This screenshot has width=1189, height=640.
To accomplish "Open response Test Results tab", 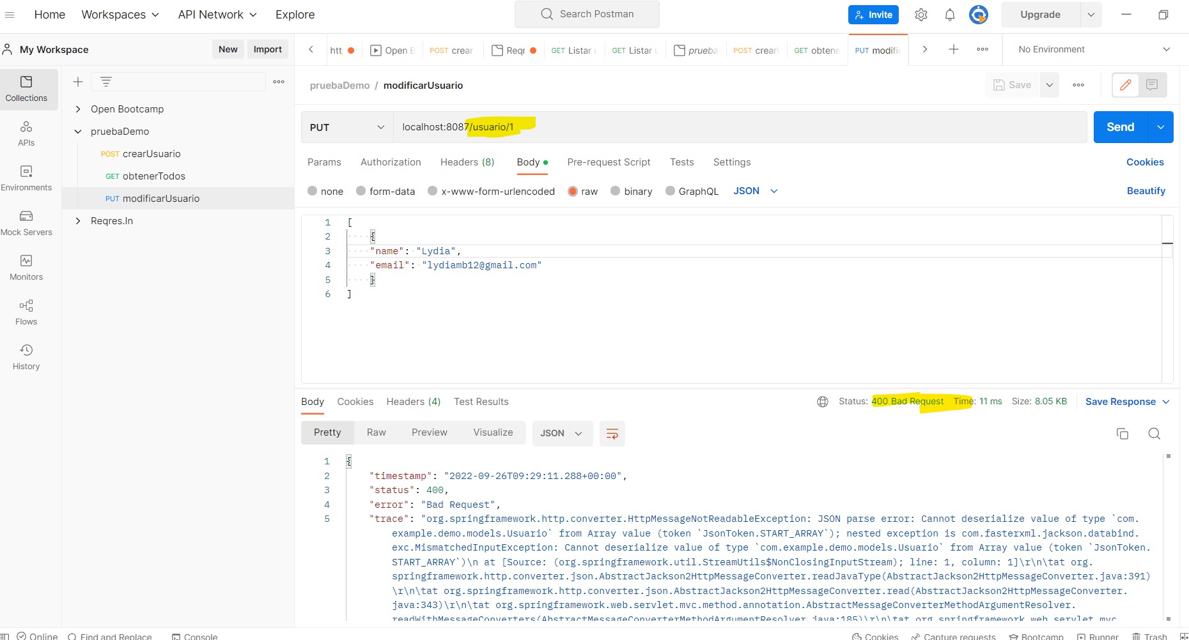I will (x=481, y=402).
